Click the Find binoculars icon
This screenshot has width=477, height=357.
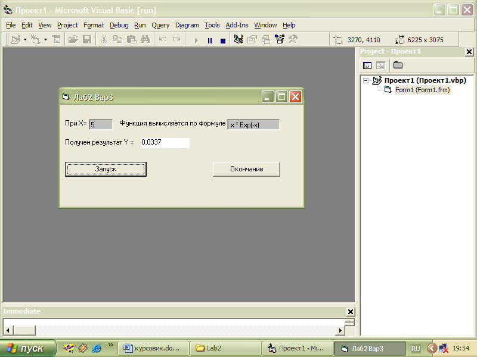point(145,39)
